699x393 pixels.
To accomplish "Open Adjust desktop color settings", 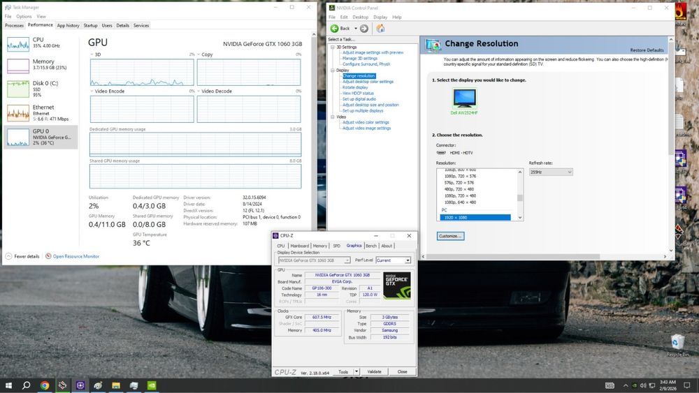I will [368, 82].
